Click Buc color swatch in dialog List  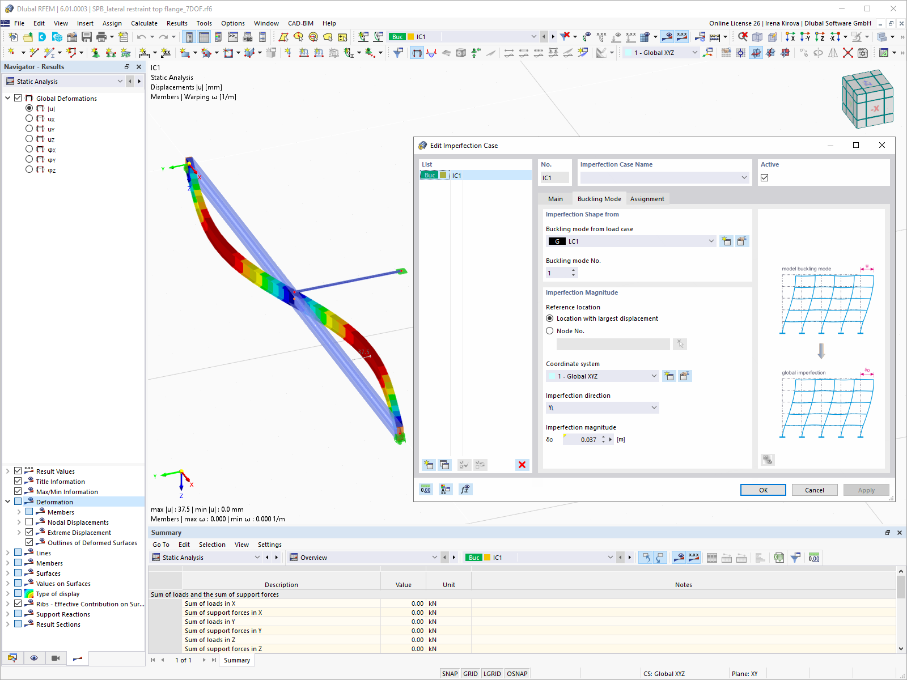tap(430, 176)
